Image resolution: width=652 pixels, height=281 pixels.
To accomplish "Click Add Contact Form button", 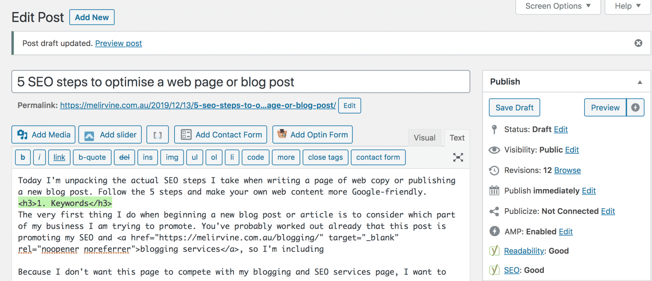I will click(221, 135).
